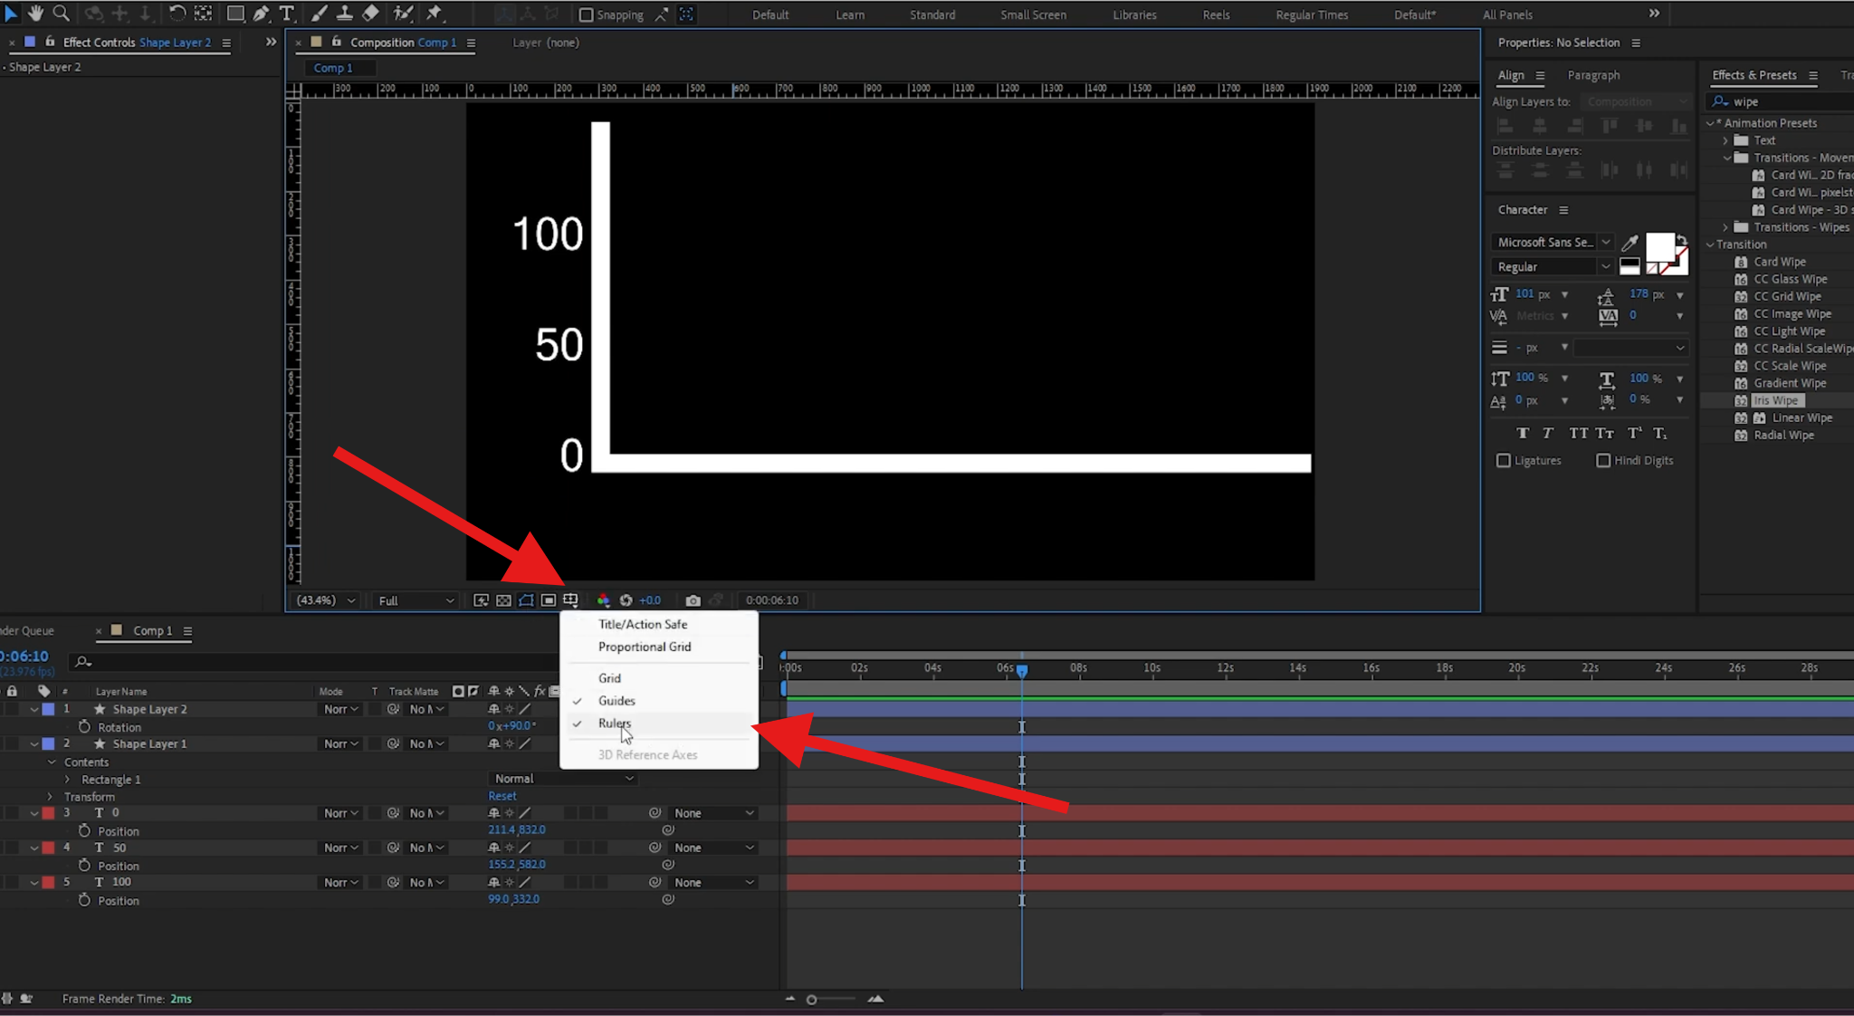
Task: Uncheck Guides in the view options menu
Action: coord(616,700)
